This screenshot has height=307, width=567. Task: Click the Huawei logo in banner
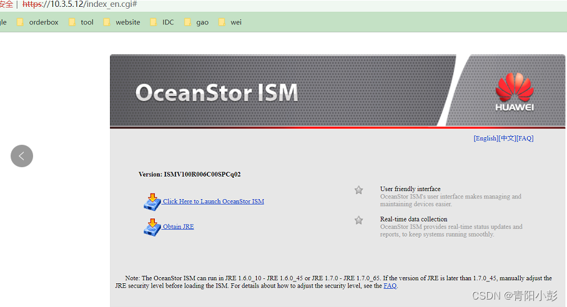[x=514, y=92]
